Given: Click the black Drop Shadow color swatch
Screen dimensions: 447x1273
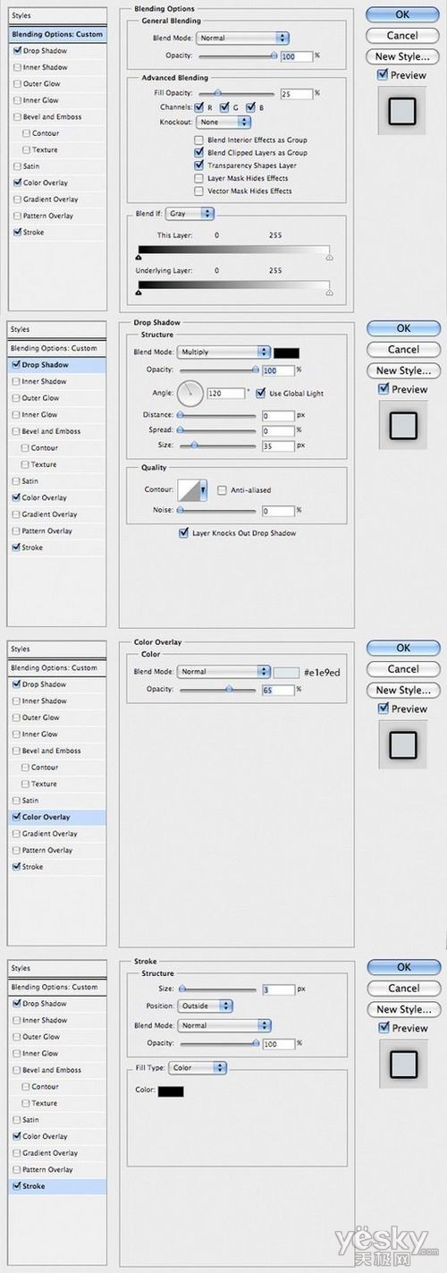Looking at the screenshot, I should pyautogui.click(x=287, y=352).
